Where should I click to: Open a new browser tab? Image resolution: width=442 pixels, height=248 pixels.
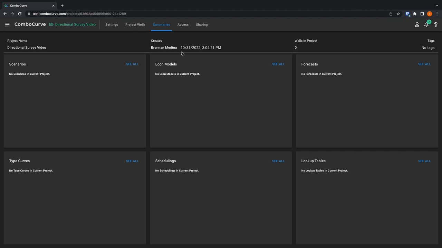62,6
